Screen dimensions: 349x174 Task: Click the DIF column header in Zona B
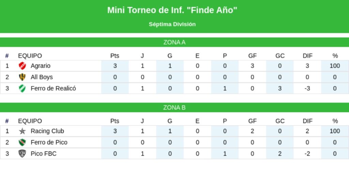[307, 121]
